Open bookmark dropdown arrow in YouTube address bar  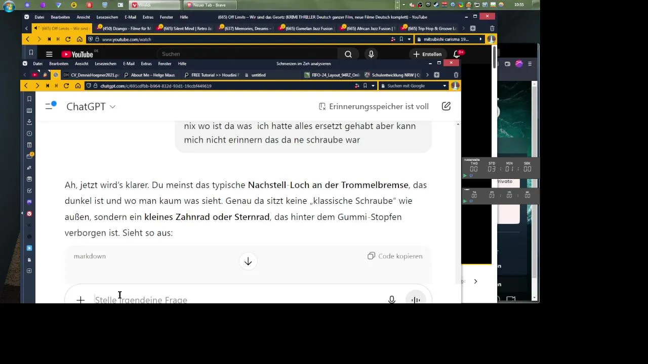(409, 39)
